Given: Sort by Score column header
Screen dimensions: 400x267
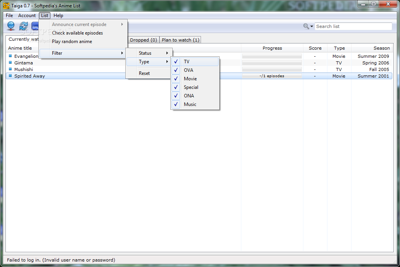Looking at the screenshot, I should 315,48.
